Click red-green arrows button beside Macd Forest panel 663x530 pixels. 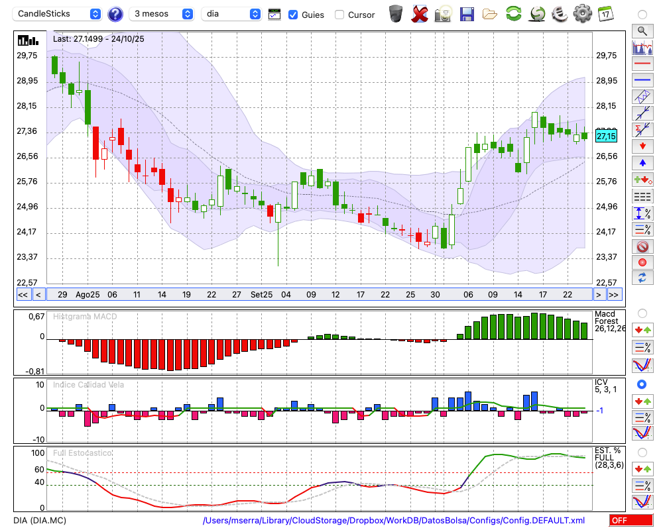click(x=642, y=330)
